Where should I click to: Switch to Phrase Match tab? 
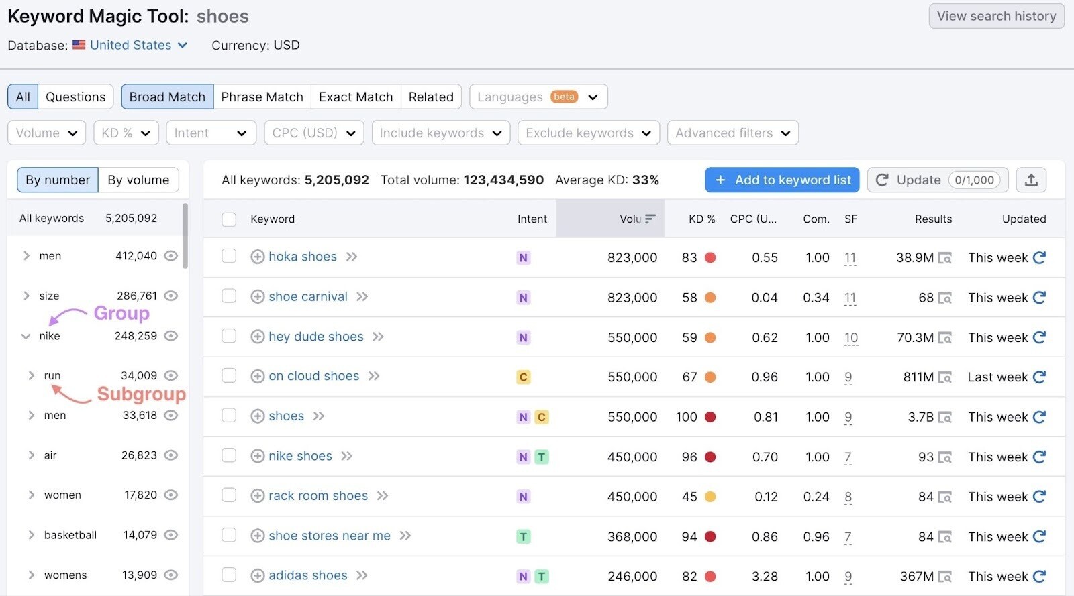(x=262, y=97)
